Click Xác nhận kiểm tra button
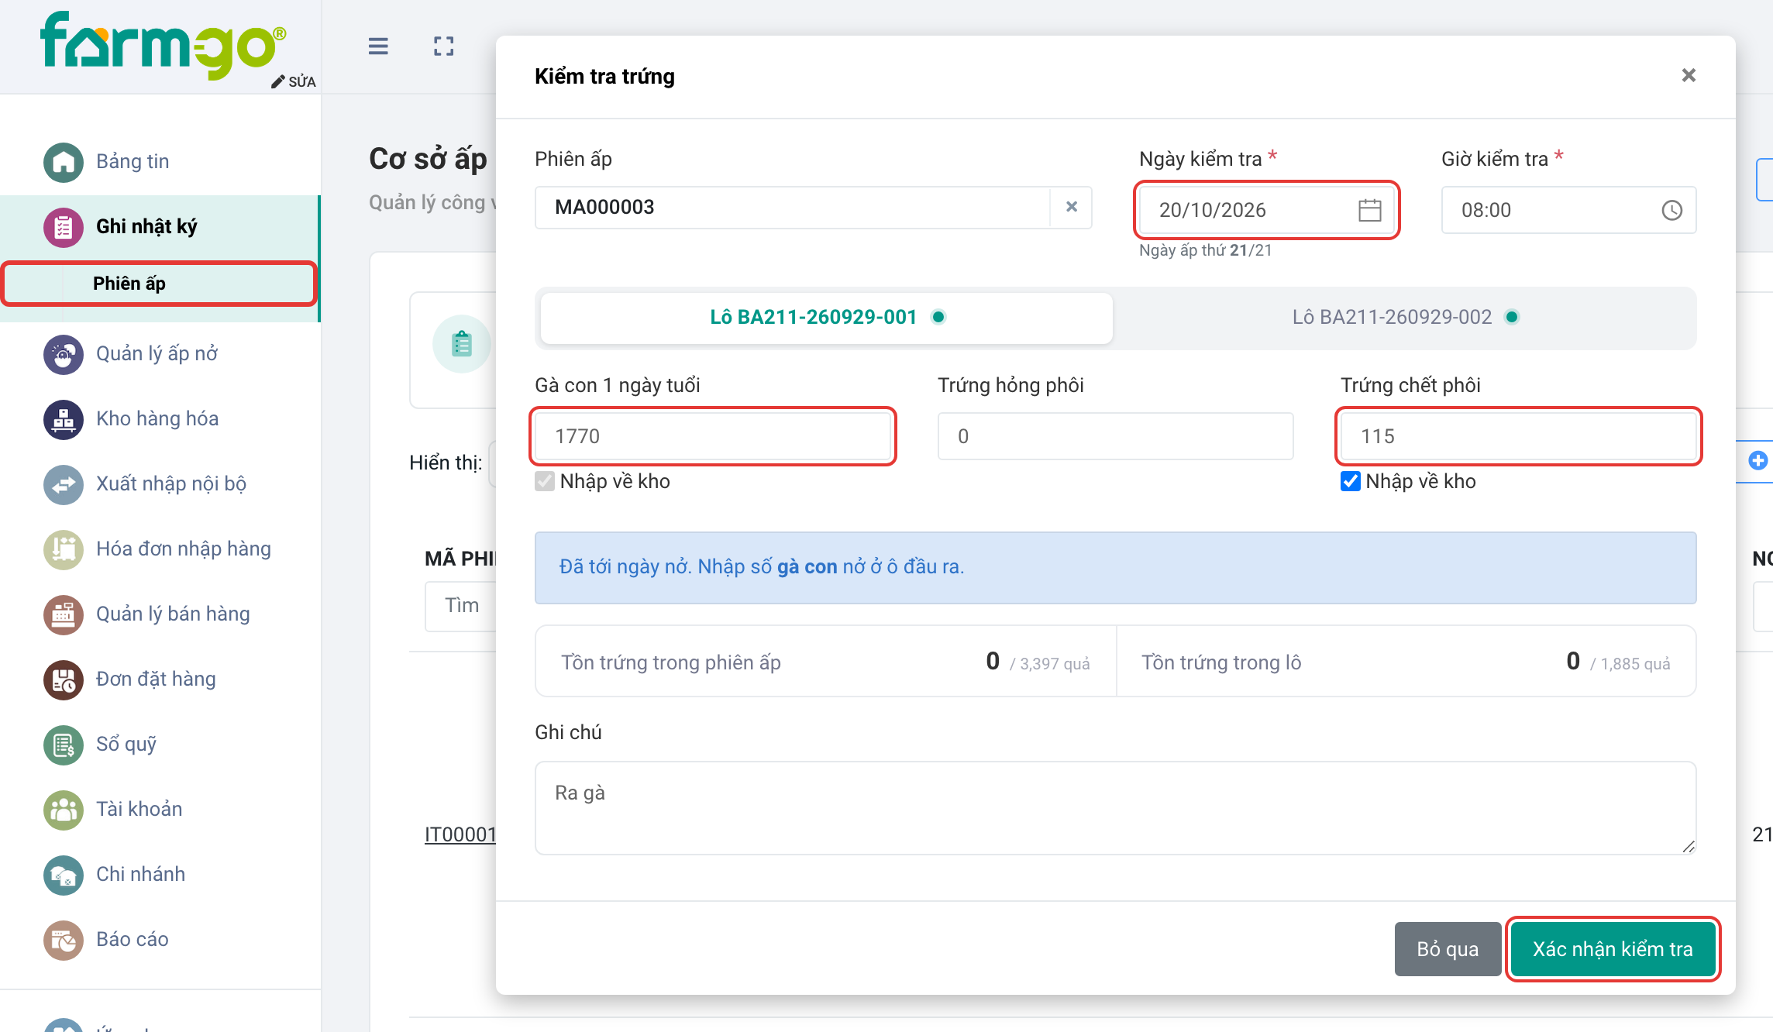 [1613, 949]
